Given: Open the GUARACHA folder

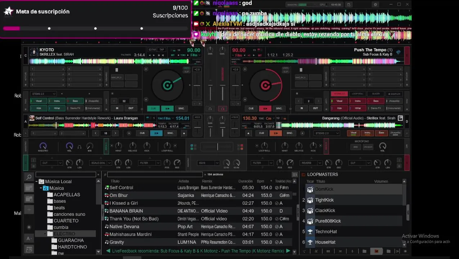Looking at the screenshot, I should [x=71, y=240].
